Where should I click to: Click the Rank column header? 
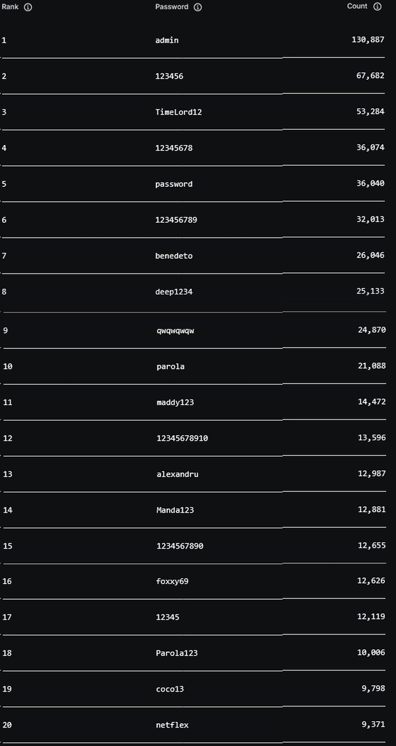10,7
